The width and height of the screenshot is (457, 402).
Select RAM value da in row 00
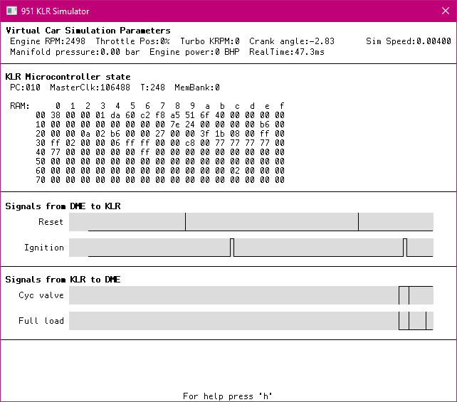(115, 115)
